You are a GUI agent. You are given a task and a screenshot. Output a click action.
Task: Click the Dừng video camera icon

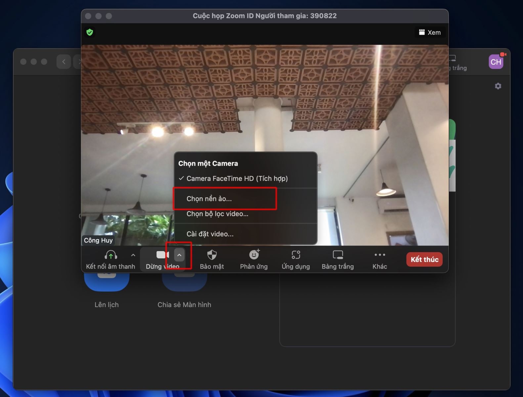pyautogui.click(x=162, y=255)
